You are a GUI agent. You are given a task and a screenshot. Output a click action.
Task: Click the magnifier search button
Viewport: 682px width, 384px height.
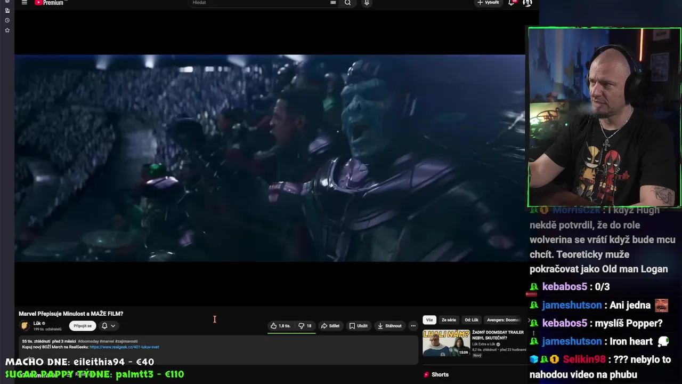[348, 3]
